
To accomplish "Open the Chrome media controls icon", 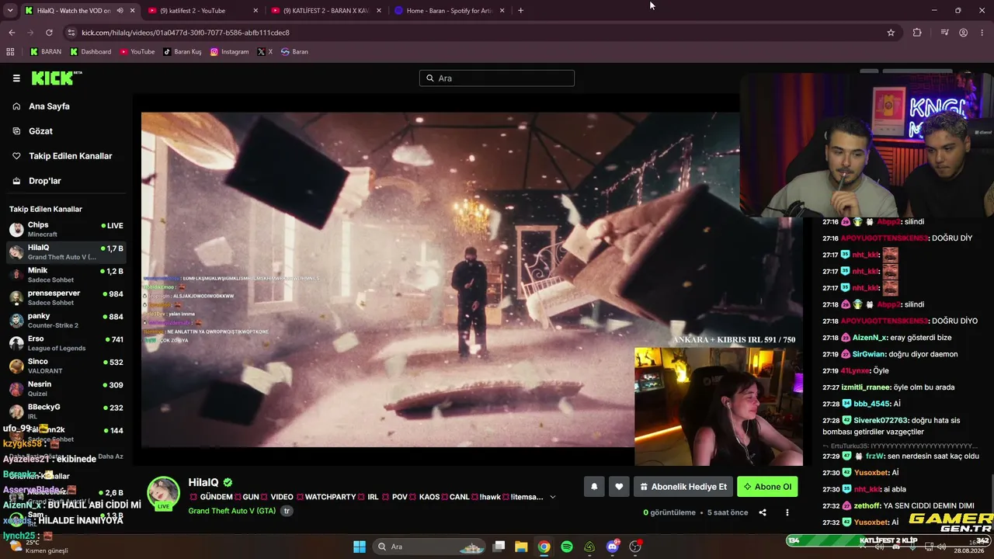I will 944,33.
